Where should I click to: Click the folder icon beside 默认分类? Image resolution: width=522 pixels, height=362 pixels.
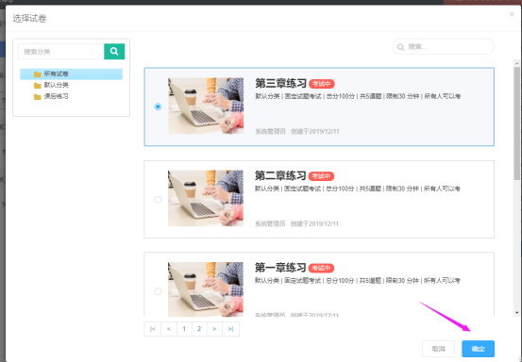(38, 86)
